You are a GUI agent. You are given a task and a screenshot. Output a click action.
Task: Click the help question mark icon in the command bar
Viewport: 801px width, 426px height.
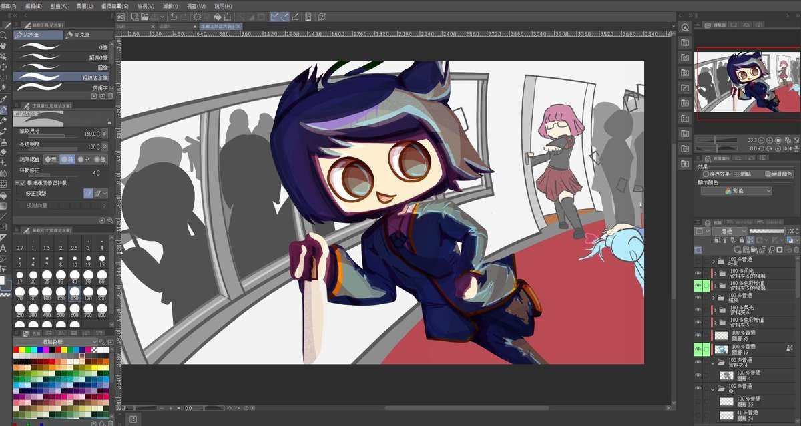322,17
